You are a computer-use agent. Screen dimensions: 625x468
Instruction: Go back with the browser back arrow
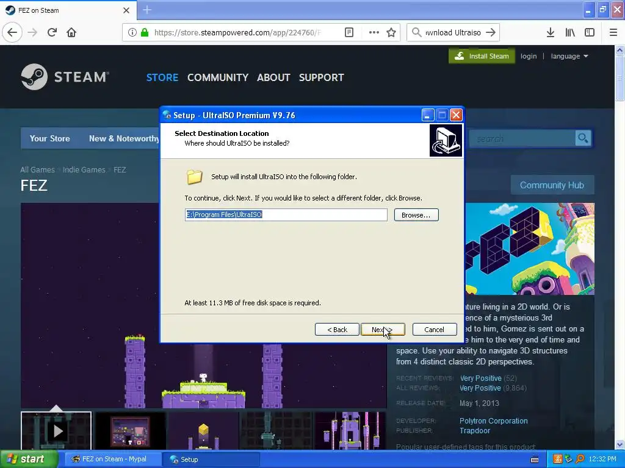click(12, 32)
